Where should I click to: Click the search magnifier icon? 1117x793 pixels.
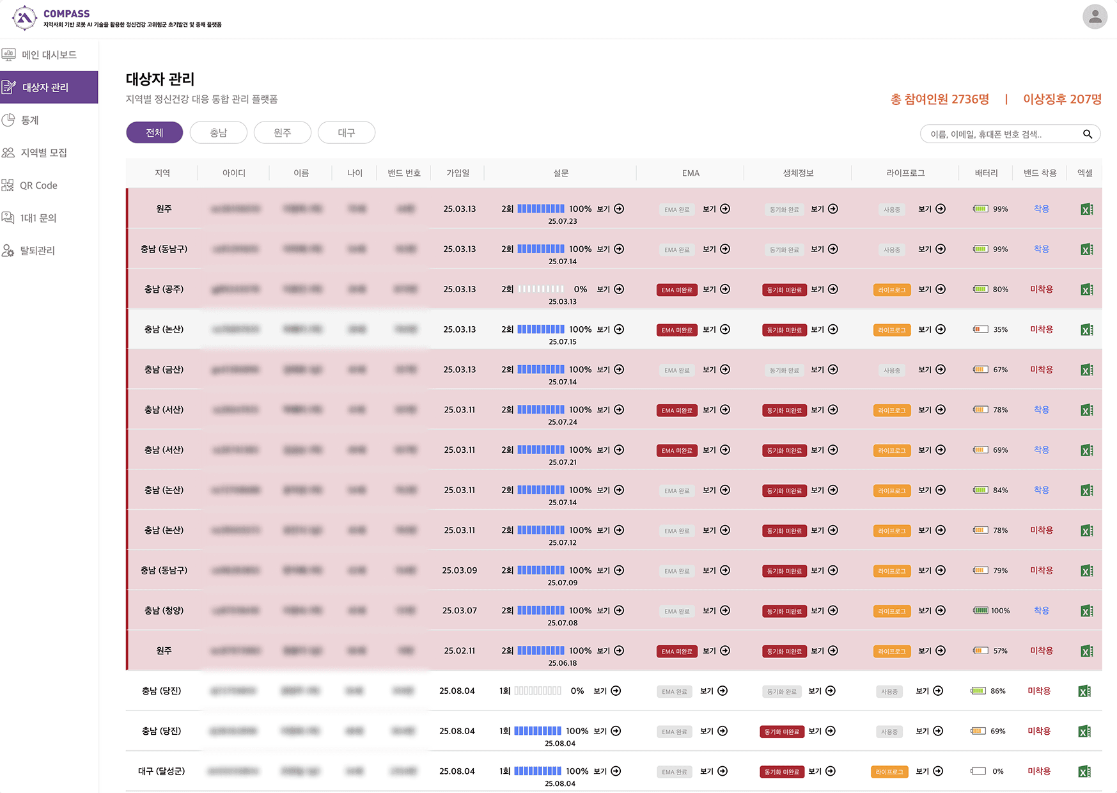tap(1087, 134)
